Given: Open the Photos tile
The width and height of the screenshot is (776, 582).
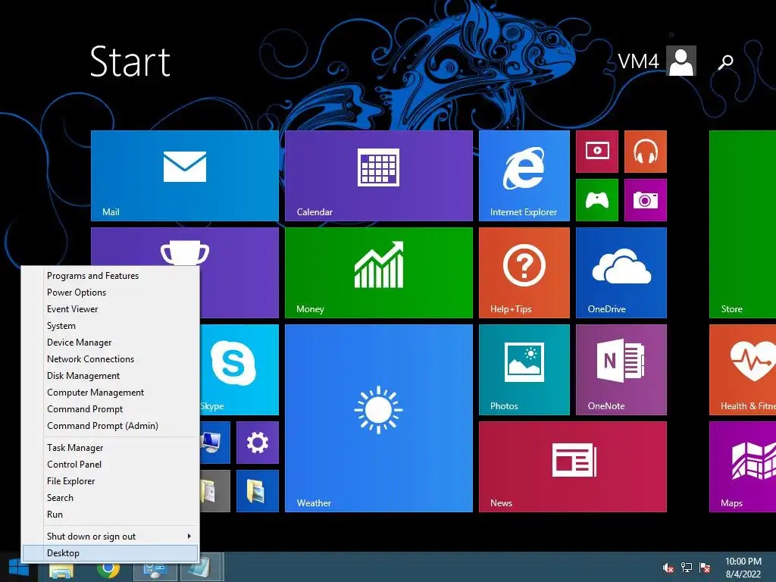Looking at the screenshot, I should click(x=524, y=370).
